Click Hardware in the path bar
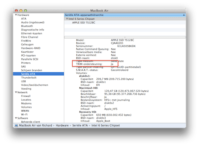The height and width of the screenshot is (146, 199). click(62, 125)
